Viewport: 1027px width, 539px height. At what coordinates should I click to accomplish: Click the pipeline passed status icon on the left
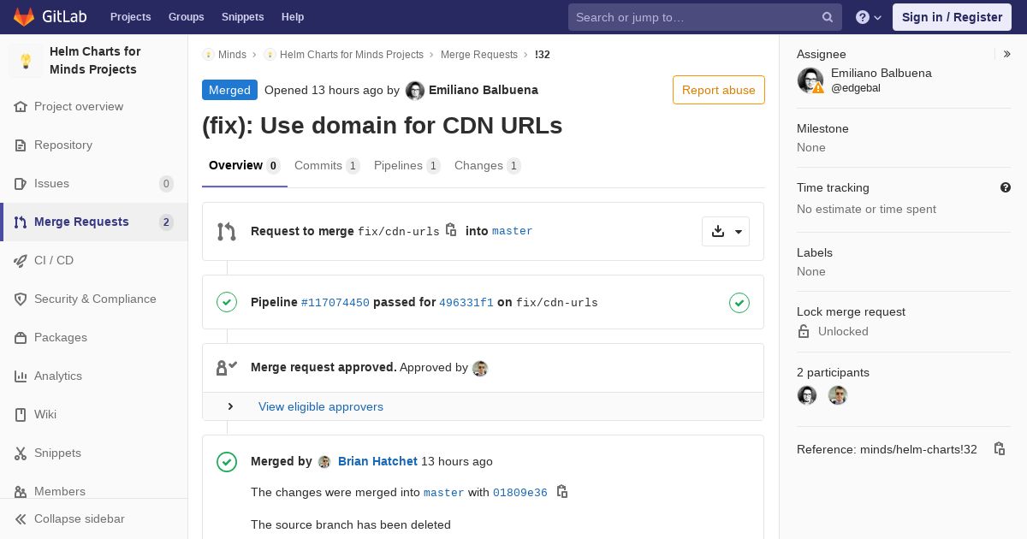(x=227, y=302)
